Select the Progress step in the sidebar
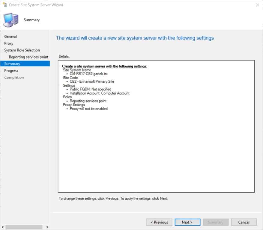Viewport: 263px width, 230px height. 12,70
